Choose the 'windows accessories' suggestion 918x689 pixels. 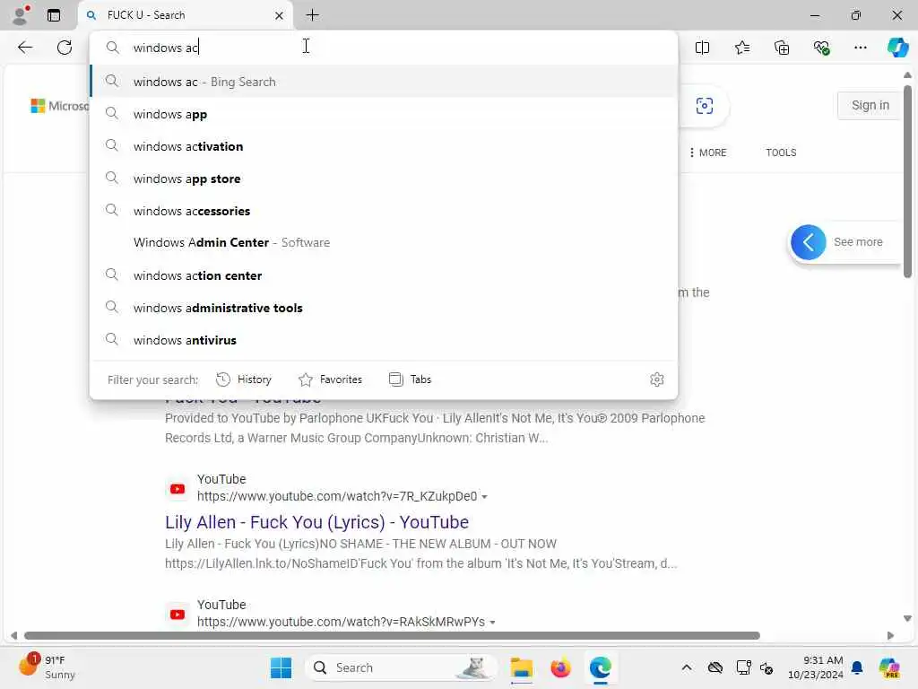coord(384,211)
